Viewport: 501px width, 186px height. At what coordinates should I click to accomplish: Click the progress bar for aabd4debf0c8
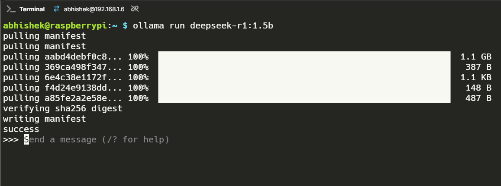click(x=304, y=57)
